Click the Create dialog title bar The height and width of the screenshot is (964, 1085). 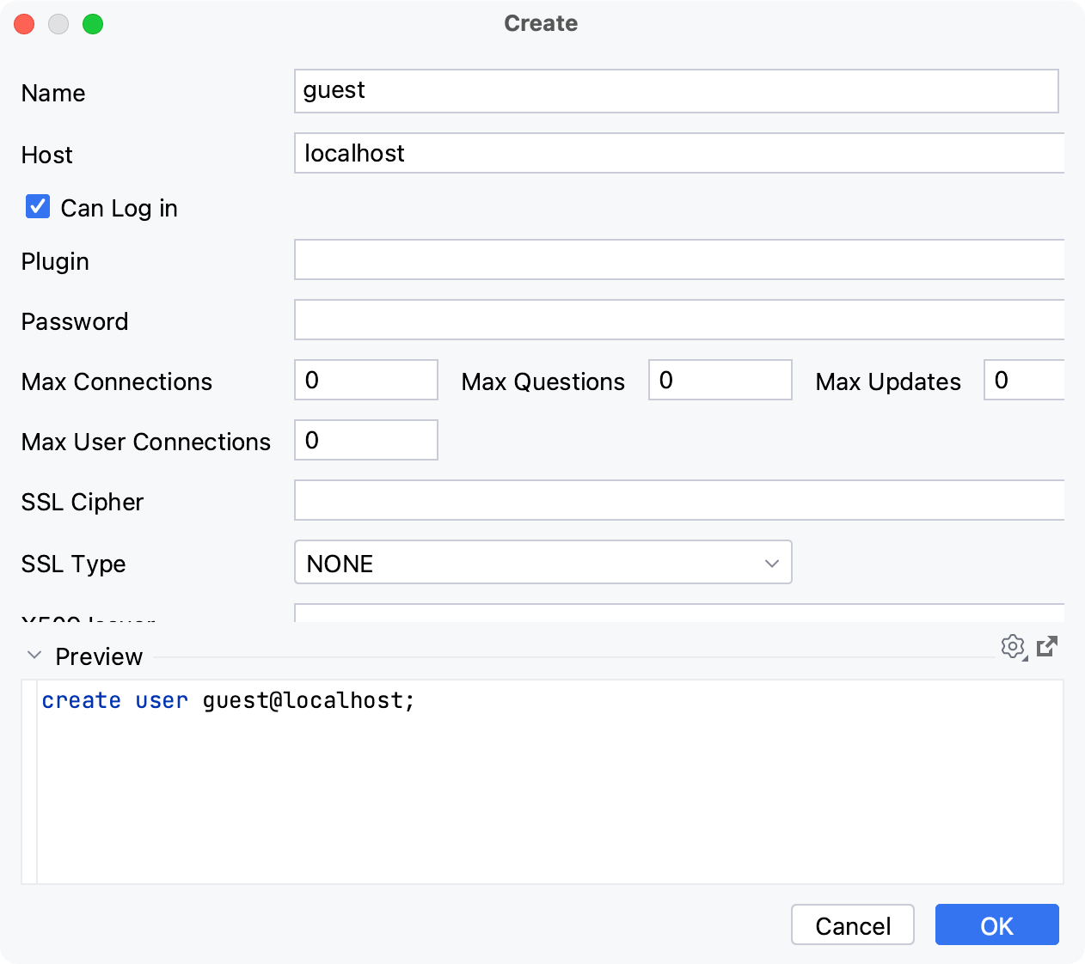541,23
